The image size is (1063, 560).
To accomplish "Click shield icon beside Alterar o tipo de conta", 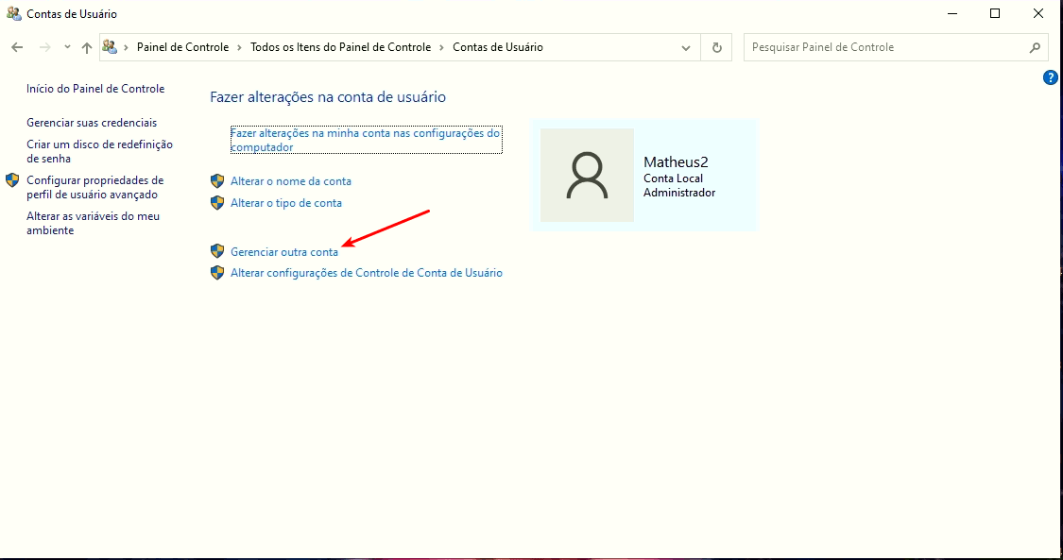I will point(217,202).
